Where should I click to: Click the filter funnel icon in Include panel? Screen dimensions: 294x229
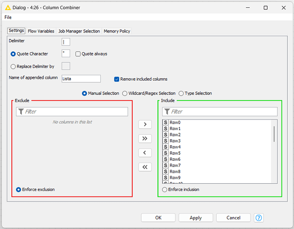click(x=167, y=112)
